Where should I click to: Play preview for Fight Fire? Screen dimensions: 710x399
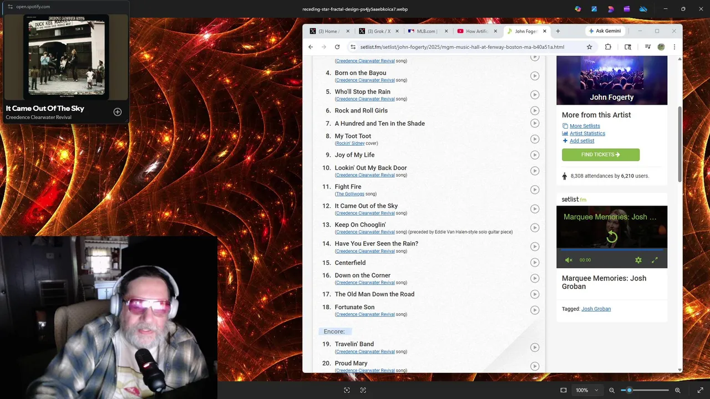tap(535, 190)
